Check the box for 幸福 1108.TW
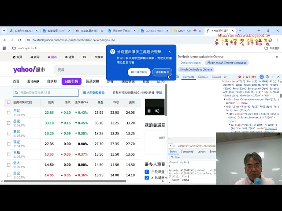This screenshot has width=282, height=211. coord(9,154)
